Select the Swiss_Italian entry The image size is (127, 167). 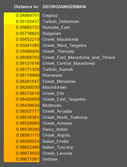click(55, 130)
